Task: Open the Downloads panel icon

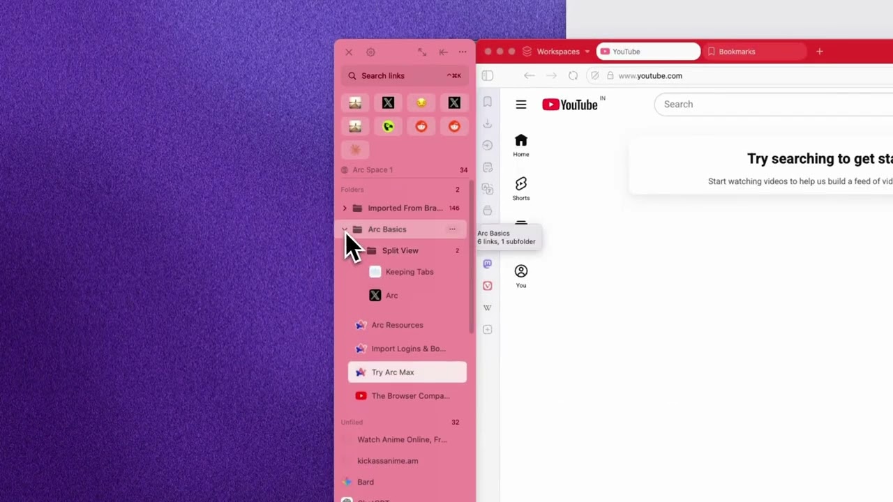Action: point(488,123)
